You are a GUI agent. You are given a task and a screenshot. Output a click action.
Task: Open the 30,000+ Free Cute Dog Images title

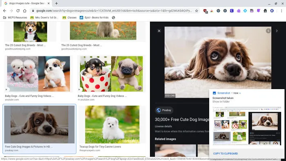(182, 119)
